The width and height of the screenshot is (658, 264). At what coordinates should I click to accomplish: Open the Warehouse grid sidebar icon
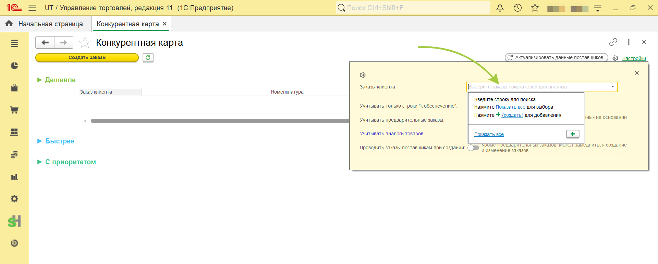14,132
